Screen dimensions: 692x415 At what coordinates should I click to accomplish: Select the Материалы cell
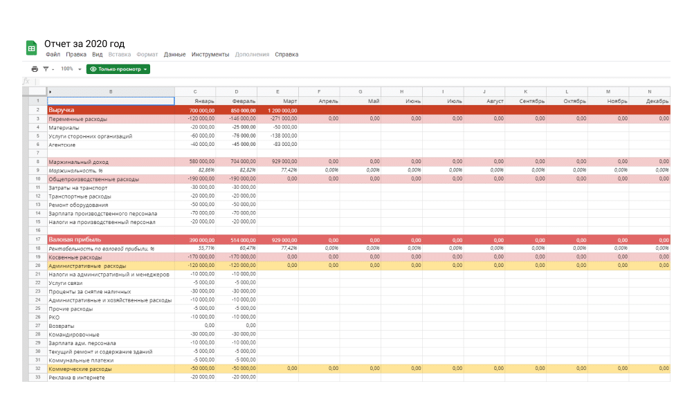[x=111, y=127]
